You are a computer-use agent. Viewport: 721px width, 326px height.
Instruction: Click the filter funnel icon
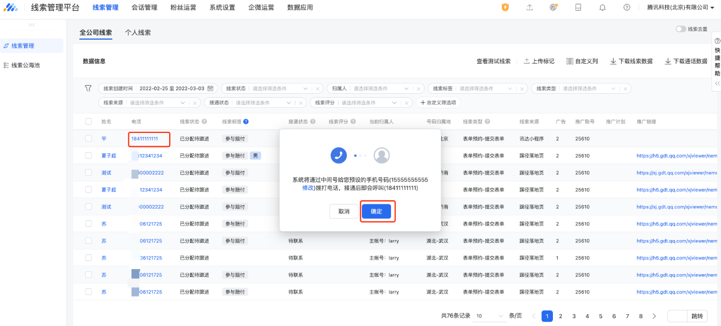pos(88,88)
